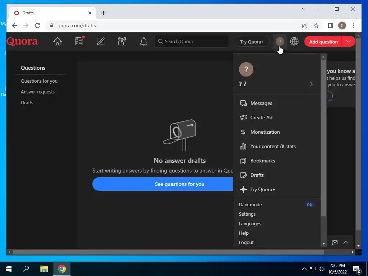
Task: Open Settings from profile menu
Action: point(247,214)
